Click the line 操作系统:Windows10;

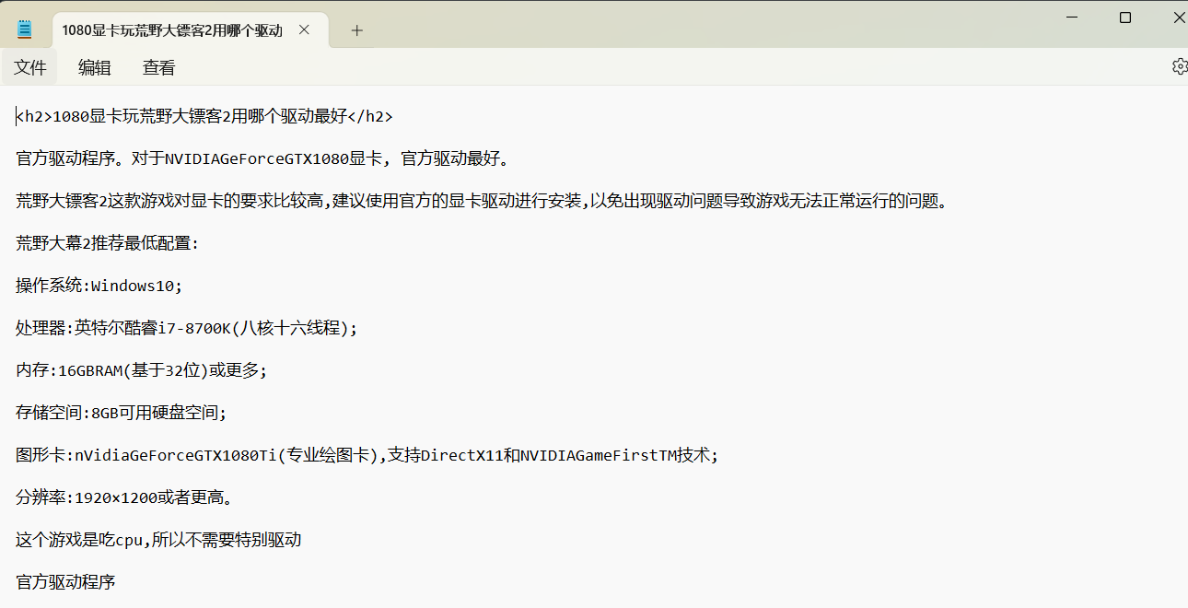click(x=99, y=286)
